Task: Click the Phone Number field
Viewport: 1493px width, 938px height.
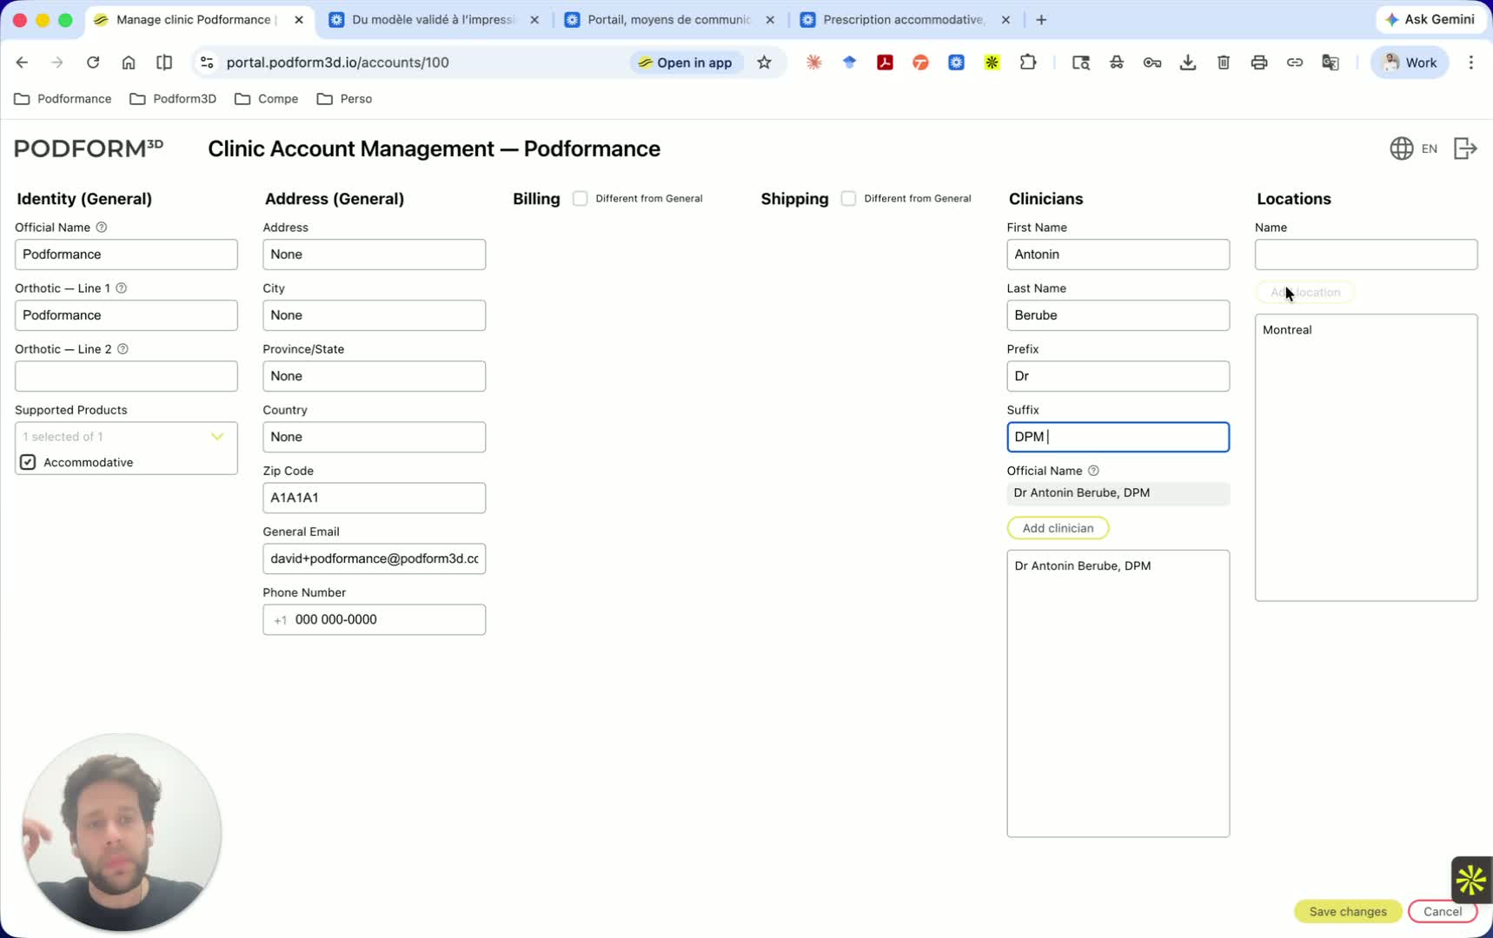Action: tap(375, 619)
